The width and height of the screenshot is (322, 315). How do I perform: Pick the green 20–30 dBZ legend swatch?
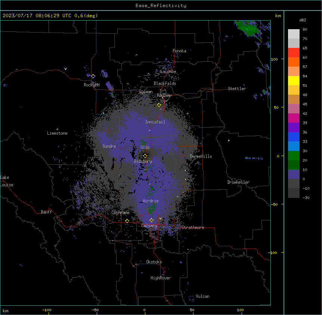[294, 156]
